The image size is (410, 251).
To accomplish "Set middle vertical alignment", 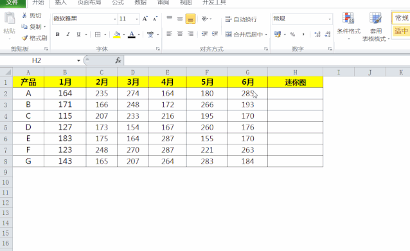I will click(x=180, y=19).
